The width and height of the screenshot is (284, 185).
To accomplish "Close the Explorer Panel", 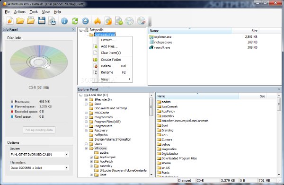I will (x=279, y=89).
